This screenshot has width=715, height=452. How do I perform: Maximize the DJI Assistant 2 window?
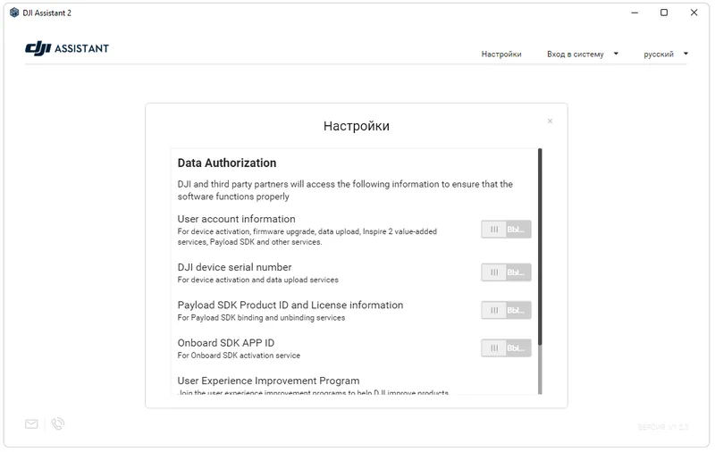664,13
